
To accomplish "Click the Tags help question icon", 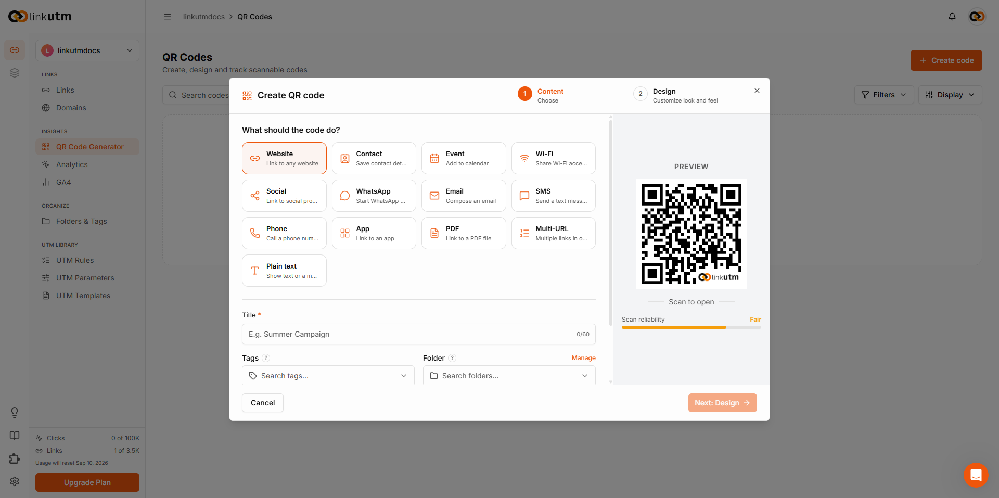I will point(266,358).
